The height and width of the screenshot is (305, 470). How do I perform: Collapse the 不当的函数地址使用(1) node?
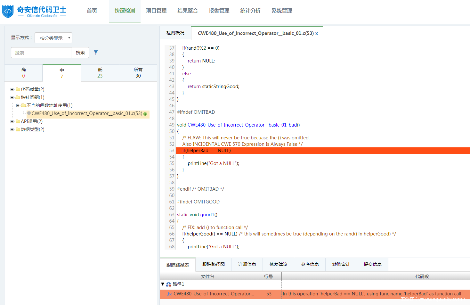coord(18,106)
